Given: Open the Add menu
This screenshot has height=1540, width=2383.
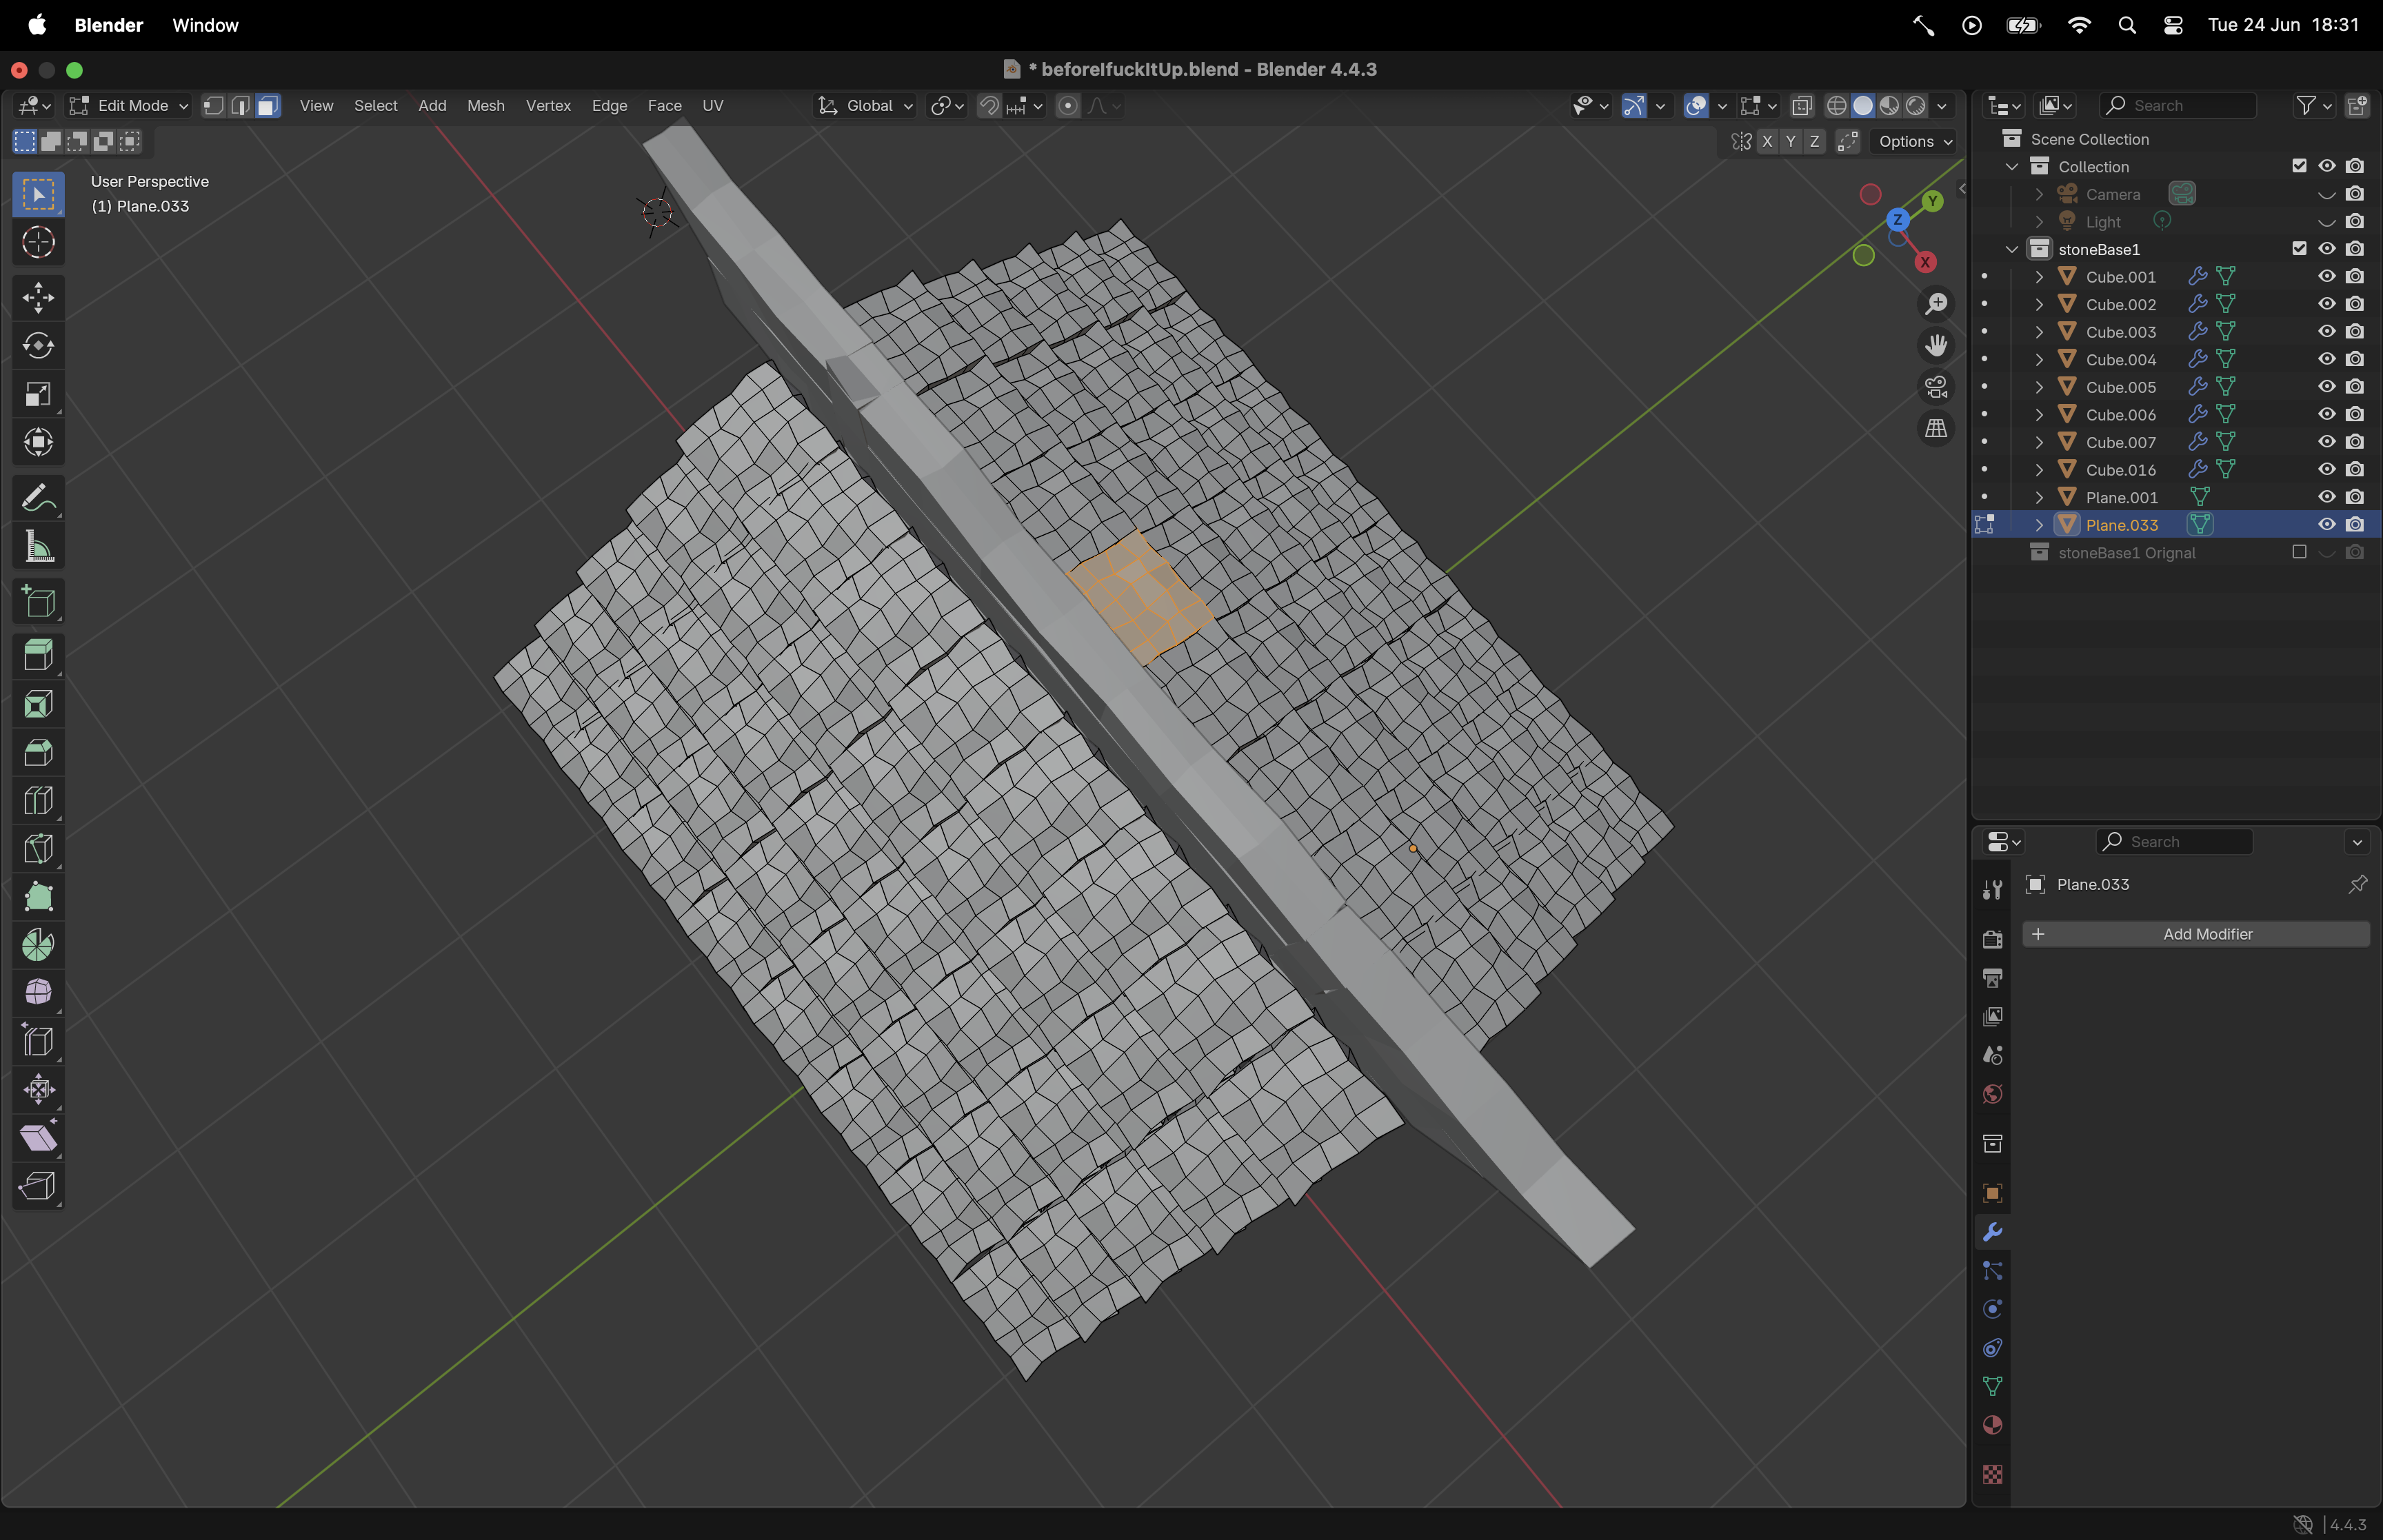Looking at the screenshot, I should coord(432,106).
